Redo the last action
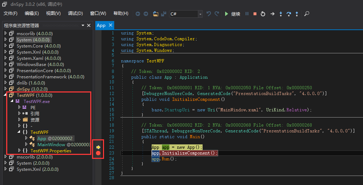The image size is (363, 185). pyautogui.click(x=217, y=14)
